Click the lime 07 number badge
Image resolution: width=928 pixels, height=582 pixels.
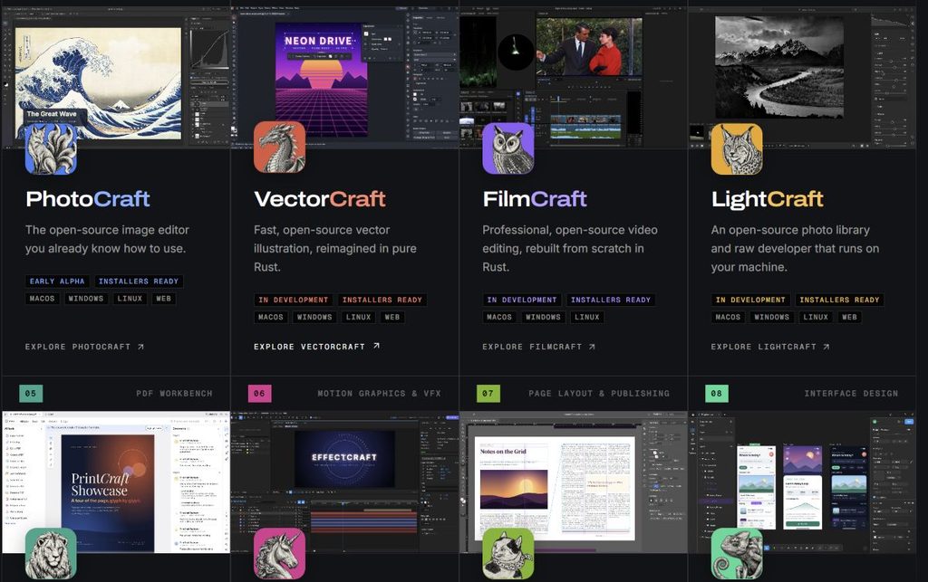click(x=488, y=393)
